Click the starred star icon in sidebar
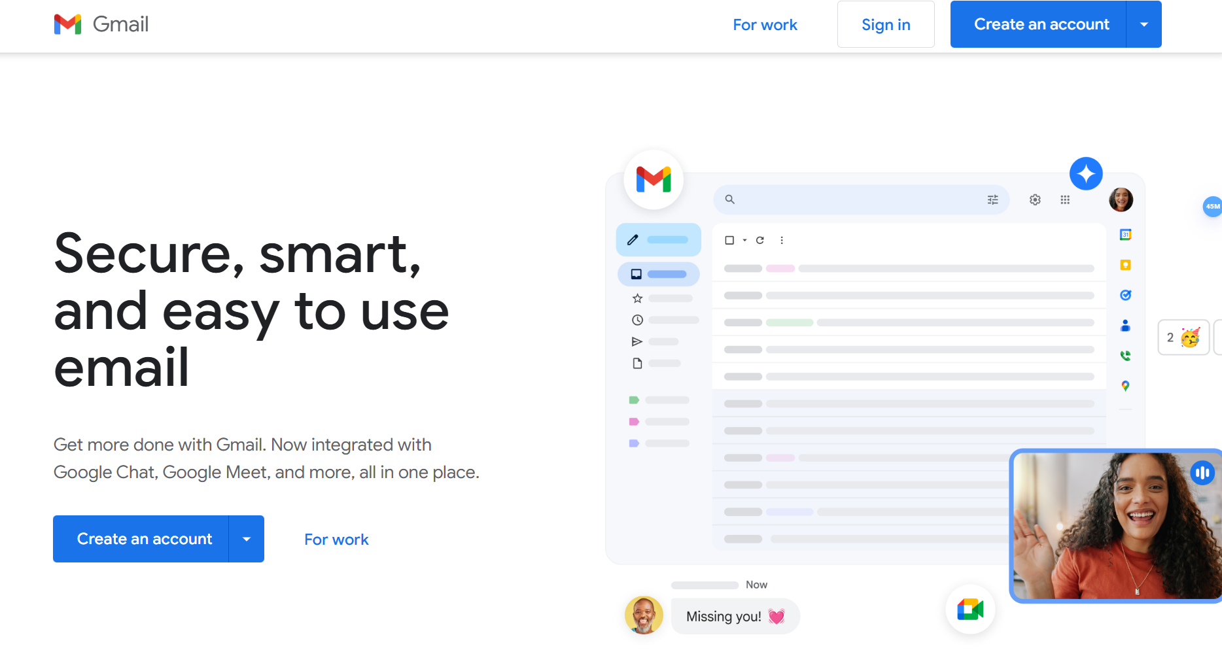The height and width of the screenshot is (654, 1222). point(637,298)
